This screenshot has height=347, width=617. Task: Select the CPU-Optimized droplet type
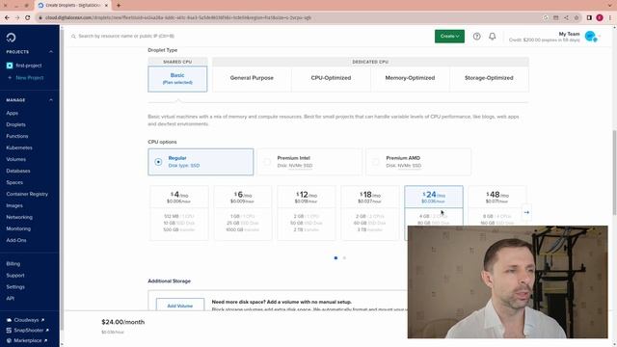point(331,78)
